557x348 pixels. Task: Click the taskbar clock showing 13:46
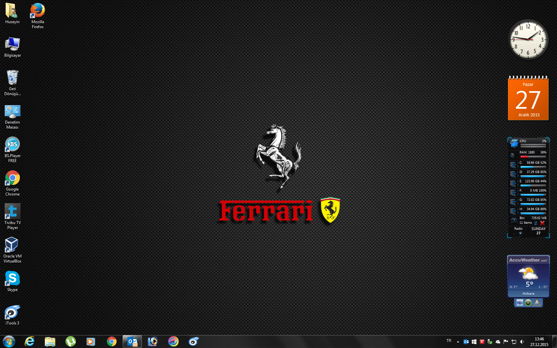point(539,342)
